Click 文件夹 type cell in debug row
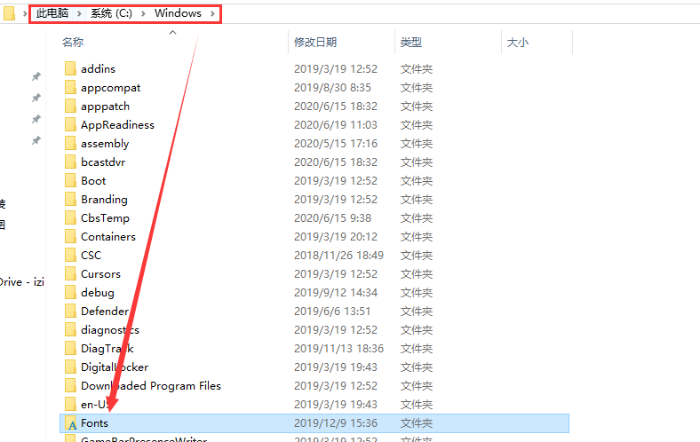700x442 pixels. (x=416, y=293)
